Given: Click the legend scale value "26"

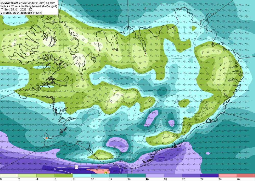Looking at the screenshot, I should (238, 179).
